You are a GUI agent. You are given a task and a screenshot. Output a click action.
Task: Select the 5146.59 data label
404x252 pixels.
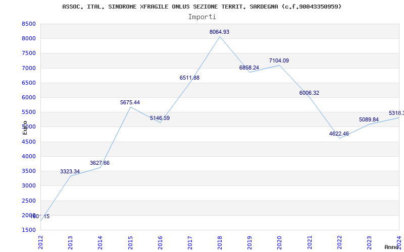160,118
